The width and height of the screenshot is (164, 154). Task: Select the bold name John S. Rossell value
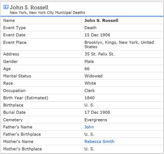point(101,21)
